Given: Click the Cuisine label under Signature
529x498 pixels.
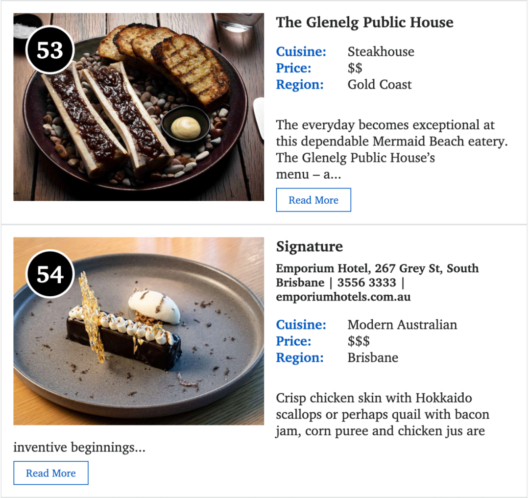Looking at the screenshot, I should [x=301, y=325].
